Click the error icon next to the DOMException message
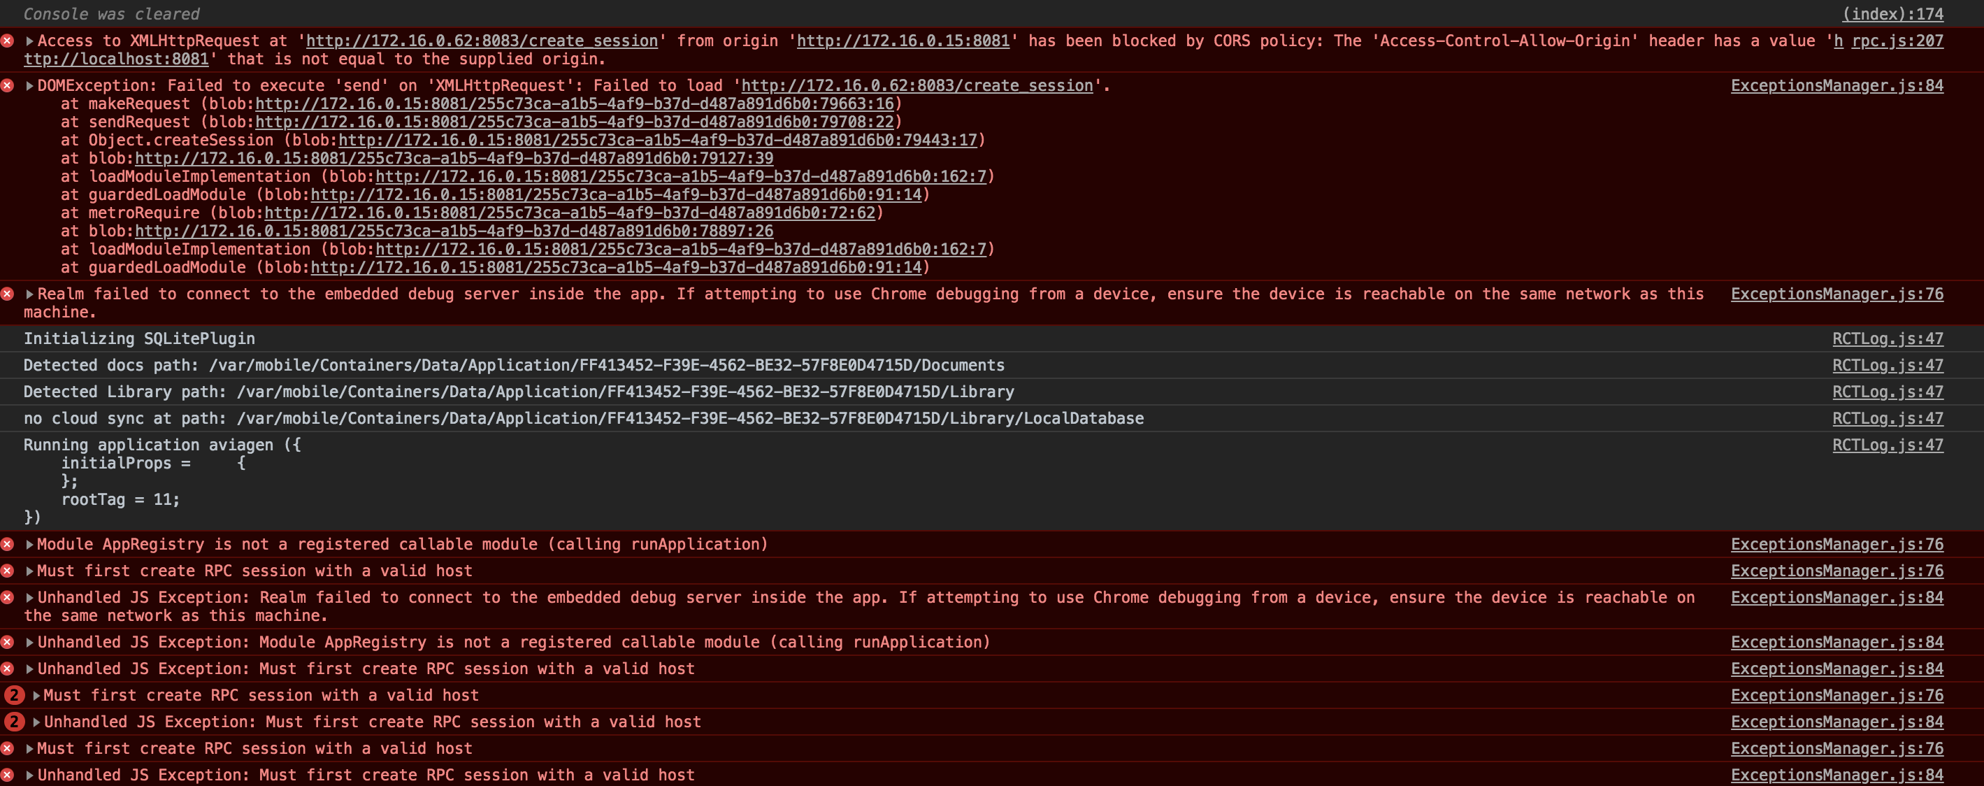This screenshot has width=1984, height=786. pos(8,85)
